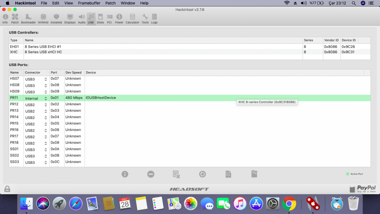Viewport: 380px width, 214px height.
Task: Open the Displays toolbar section
Action: (70, 18)
